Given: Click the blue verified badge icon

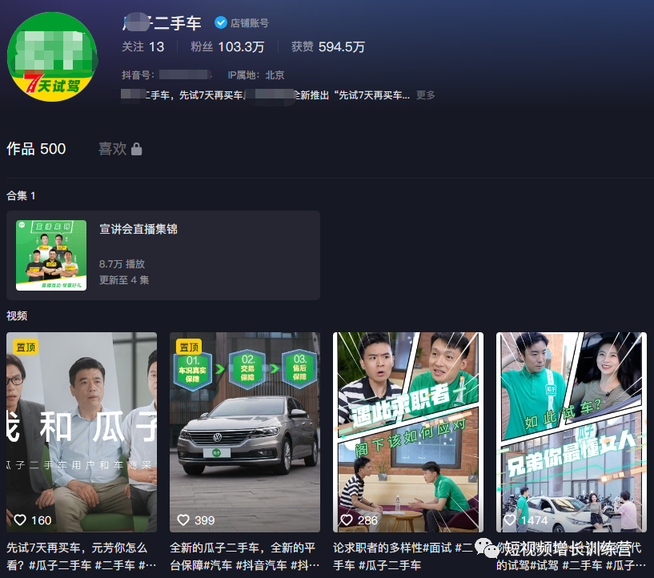Looking at the screenshot, I should point(221,24).
